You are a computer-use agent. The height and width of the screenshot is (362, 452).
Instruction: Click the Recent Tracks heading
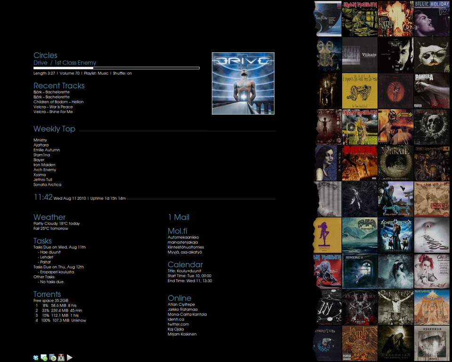(x=59, y=85)
